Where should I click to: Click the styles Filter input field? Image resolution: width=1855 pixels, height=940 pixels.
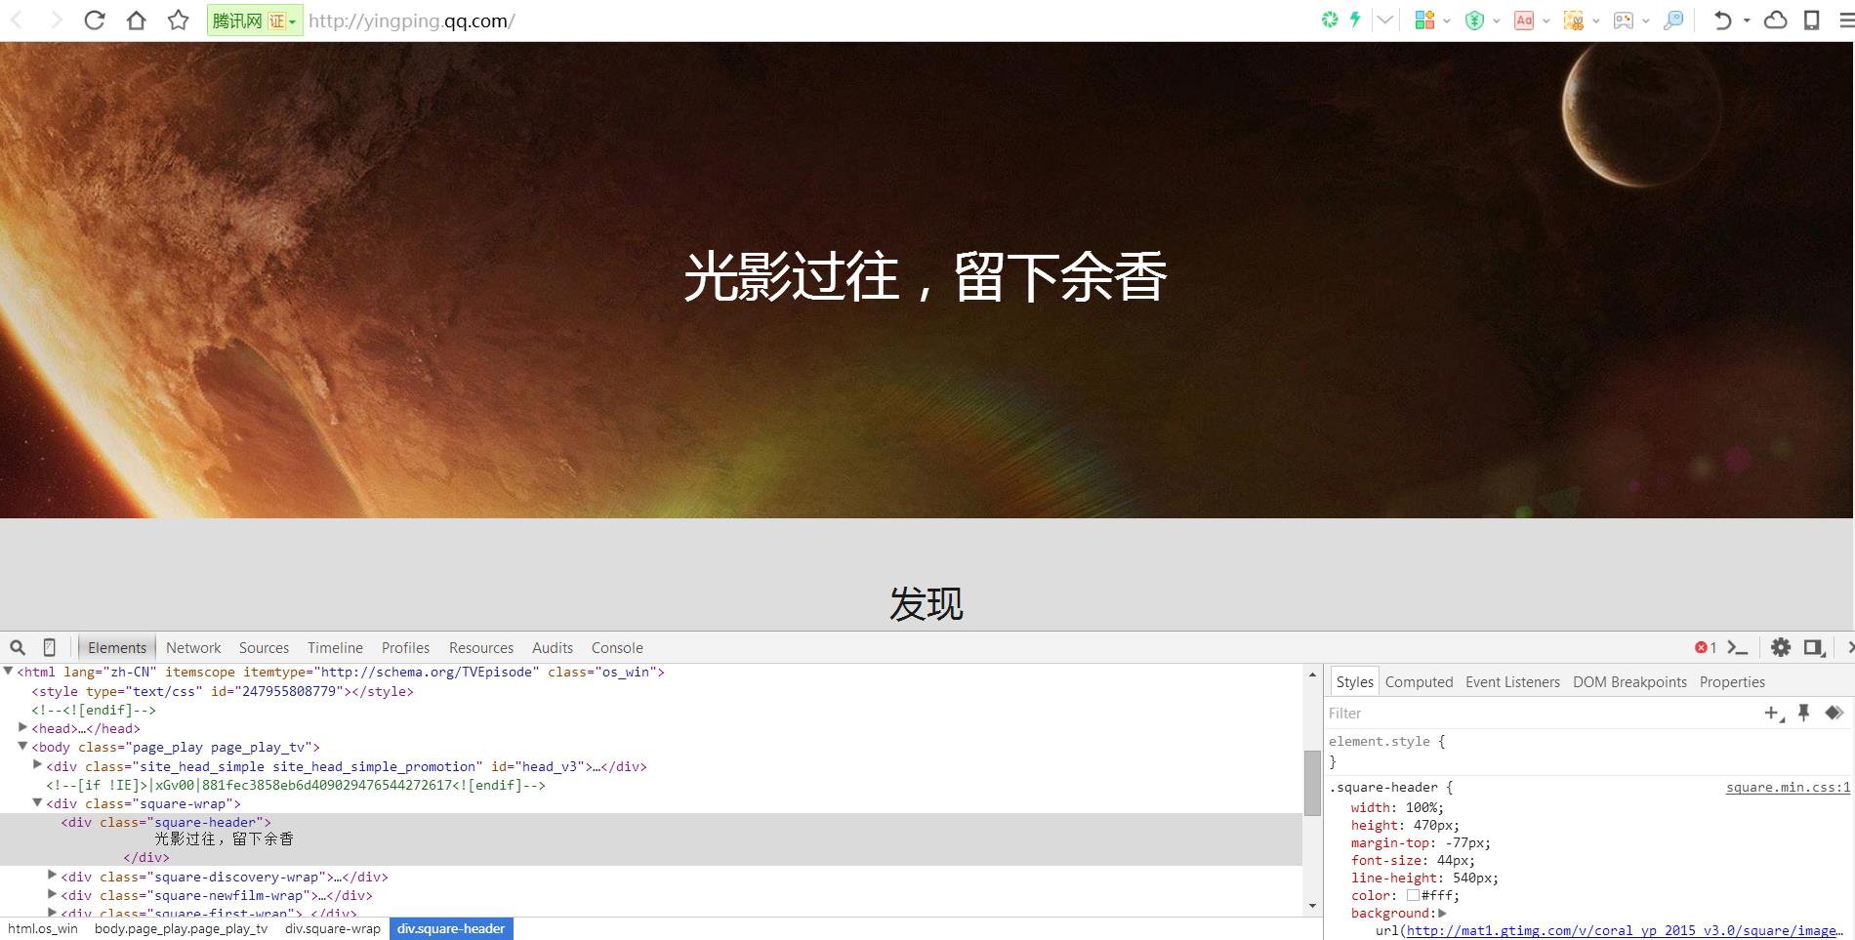pos(1543,714)
